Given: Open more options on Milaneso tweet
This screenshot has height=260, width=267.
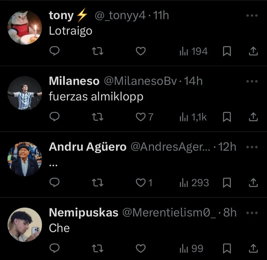Looking at the screenshot, I should (252, 81).
